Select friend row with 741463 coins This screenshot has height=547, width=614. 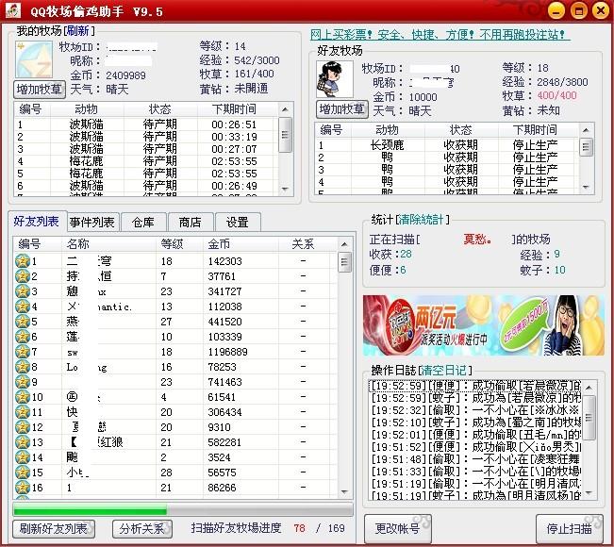(x=175, y=382)
